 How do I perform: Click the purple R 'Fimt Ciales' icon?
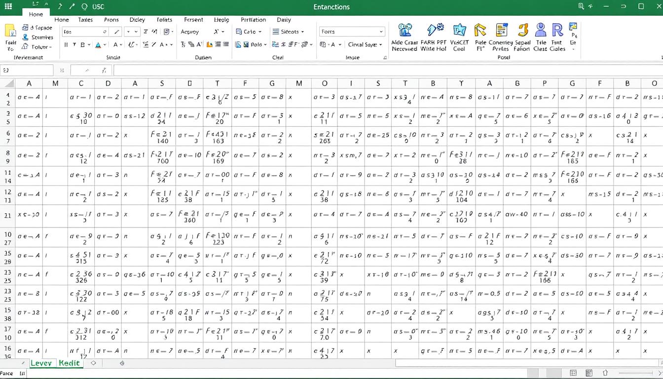pyautogui.click(x=557, y=30)
